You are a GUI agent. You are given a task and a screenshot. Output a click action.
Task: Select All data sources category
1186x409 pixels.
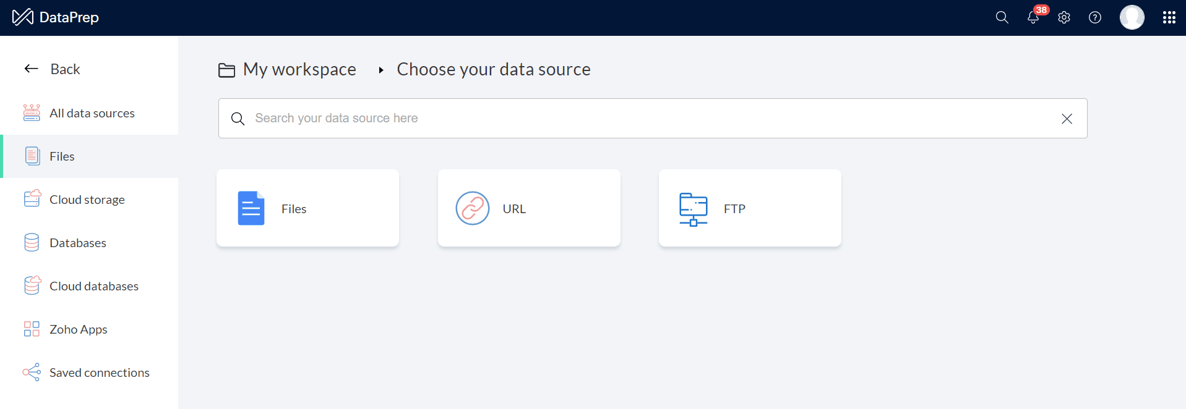pyautogui.click(x=92, y=113)
